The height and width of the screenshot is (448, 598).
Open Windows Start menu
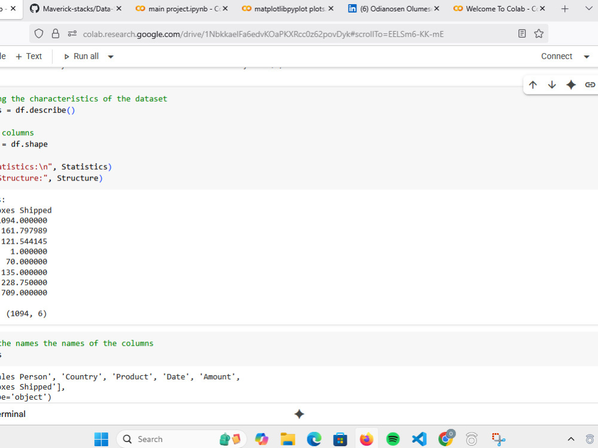(102, 439)
